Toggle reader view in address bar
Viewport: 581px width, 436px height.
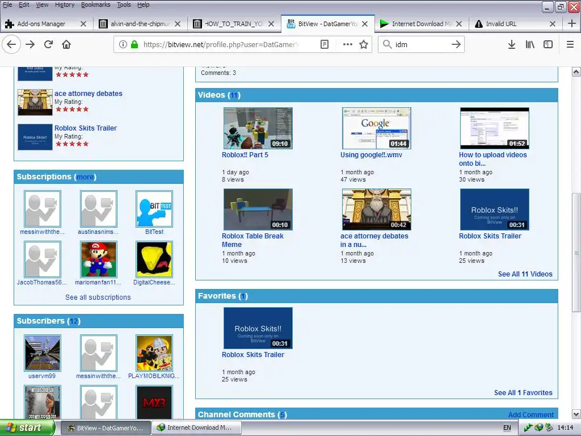click(x=324, y=44)
